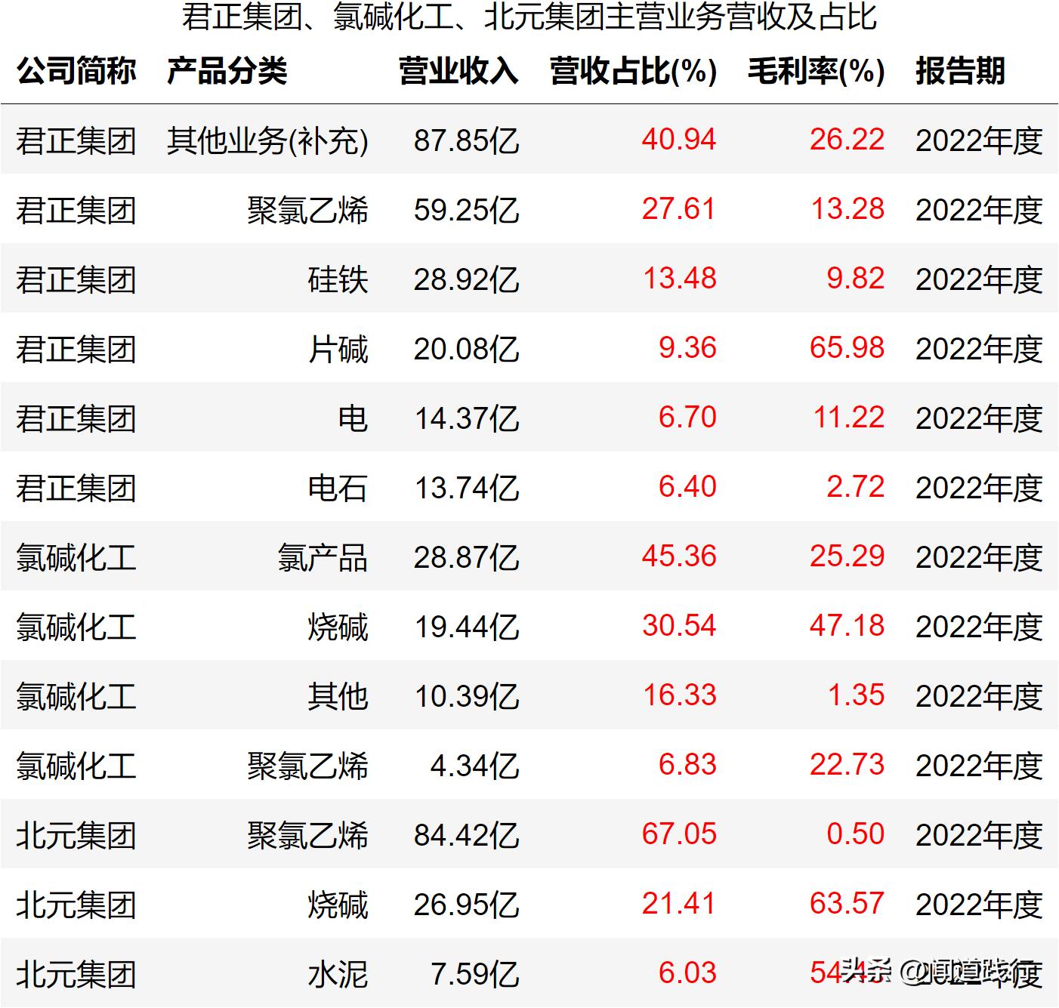
Task: Select the 其他 product cell in the 10.39亿 row
Action: pyautogui.click(x=338, y=696)
